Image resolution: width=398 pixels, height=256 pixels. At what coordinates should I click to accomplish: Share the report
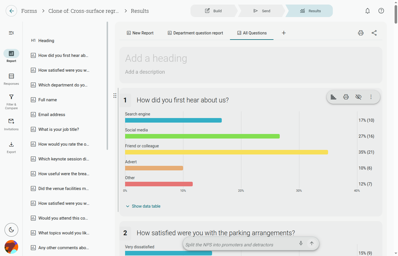coord(374,33)
